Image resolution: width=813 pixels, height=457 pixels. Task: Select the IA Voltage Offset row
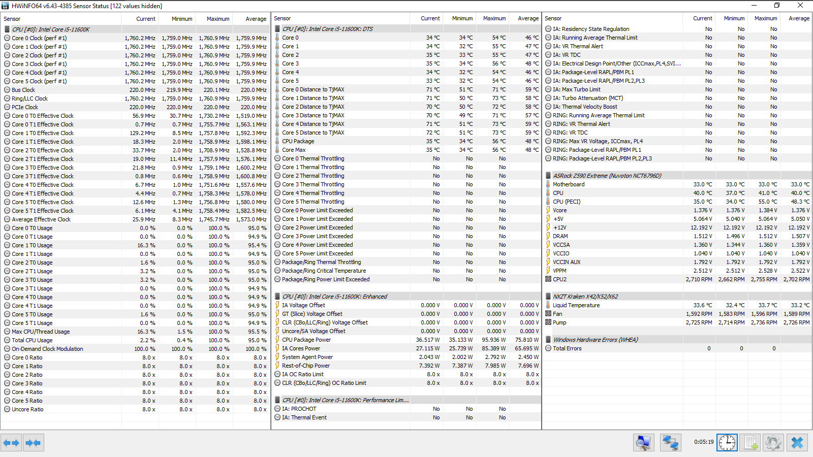click(406, 305)
